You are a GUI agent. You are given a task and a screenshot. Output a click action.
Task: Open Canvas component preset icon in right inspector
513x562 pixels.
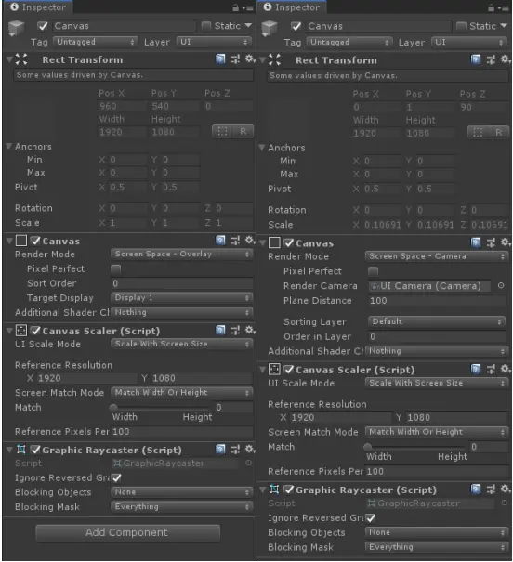[x=491, y=242]
